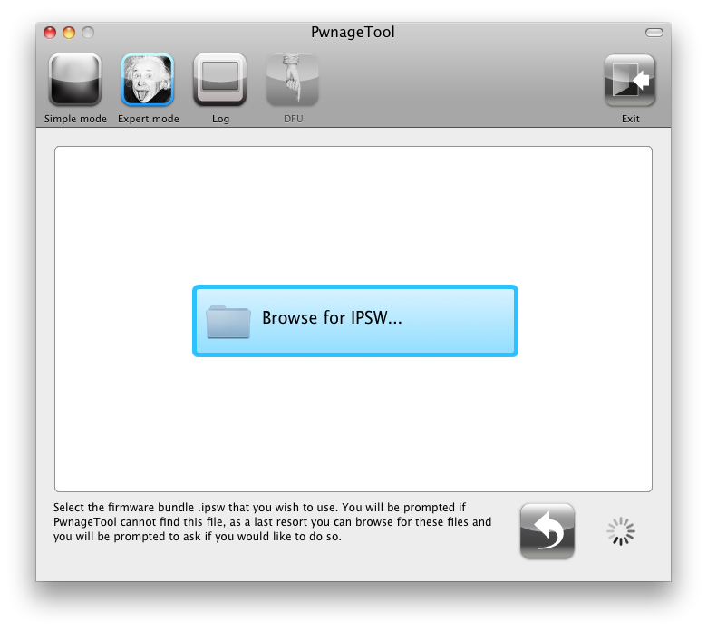Minimize the window using the yellow button
The image size is (707, 631).
pos(69,33)
